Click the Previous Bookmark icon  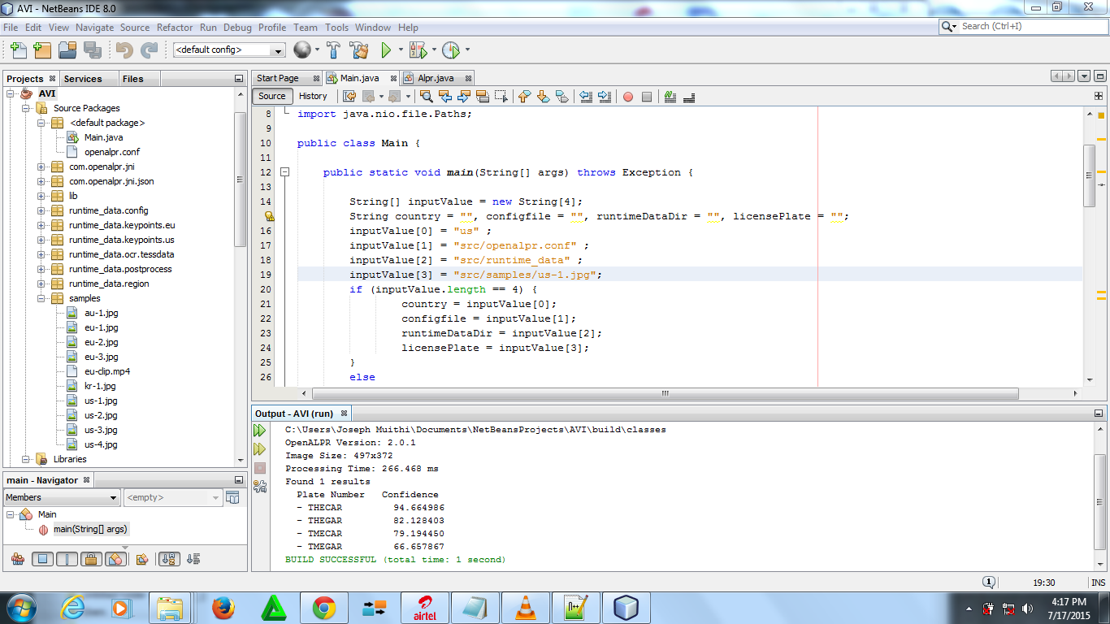[x=524, y=97]
